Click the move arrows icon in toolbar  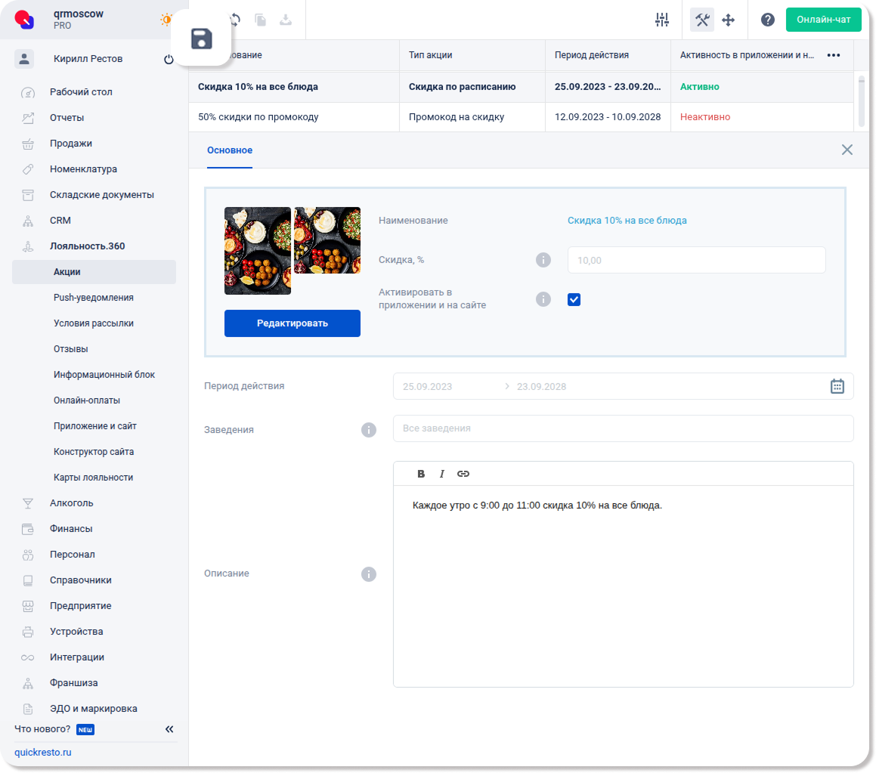tap(729, 20)
